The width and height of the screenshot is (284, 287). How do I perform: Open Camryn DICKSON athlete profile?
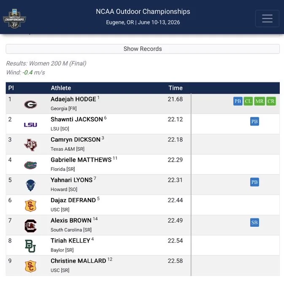(x=76, y=140)
